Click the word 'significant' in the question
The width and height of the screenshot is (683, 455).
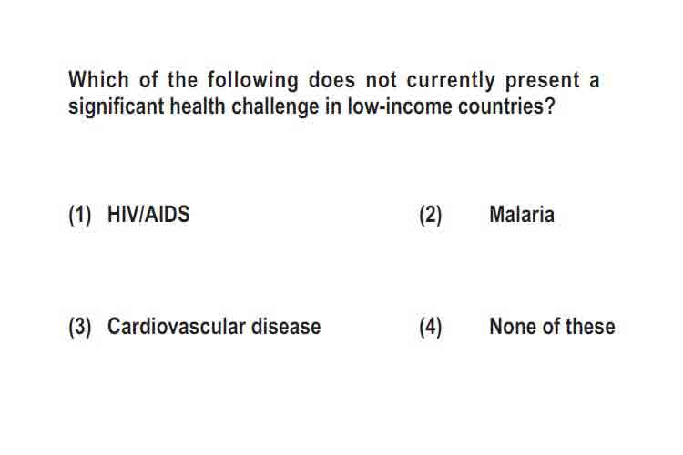(x=116, y=107)
